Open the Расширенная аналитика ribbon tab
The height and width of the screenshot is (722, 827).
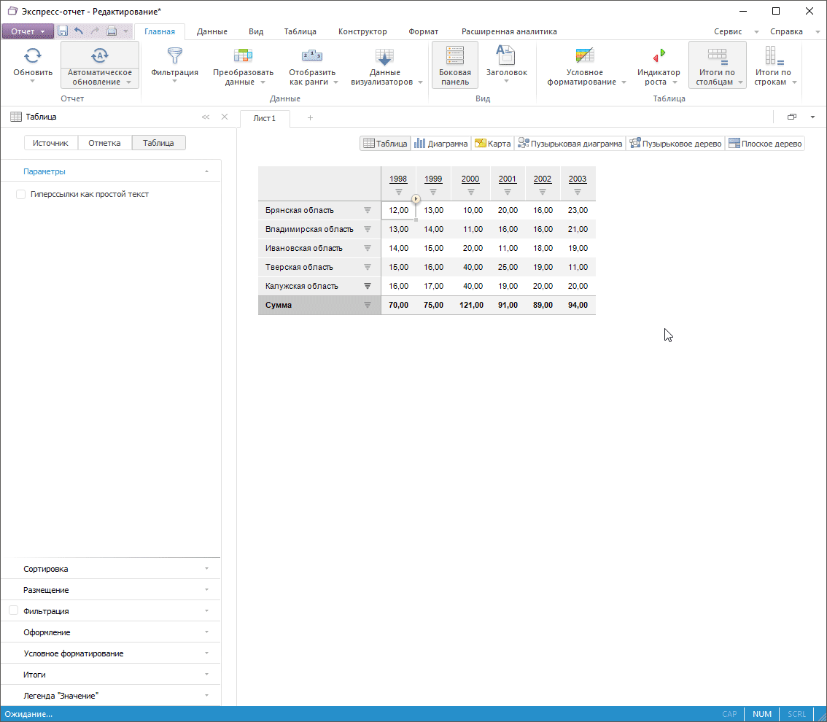508,31
